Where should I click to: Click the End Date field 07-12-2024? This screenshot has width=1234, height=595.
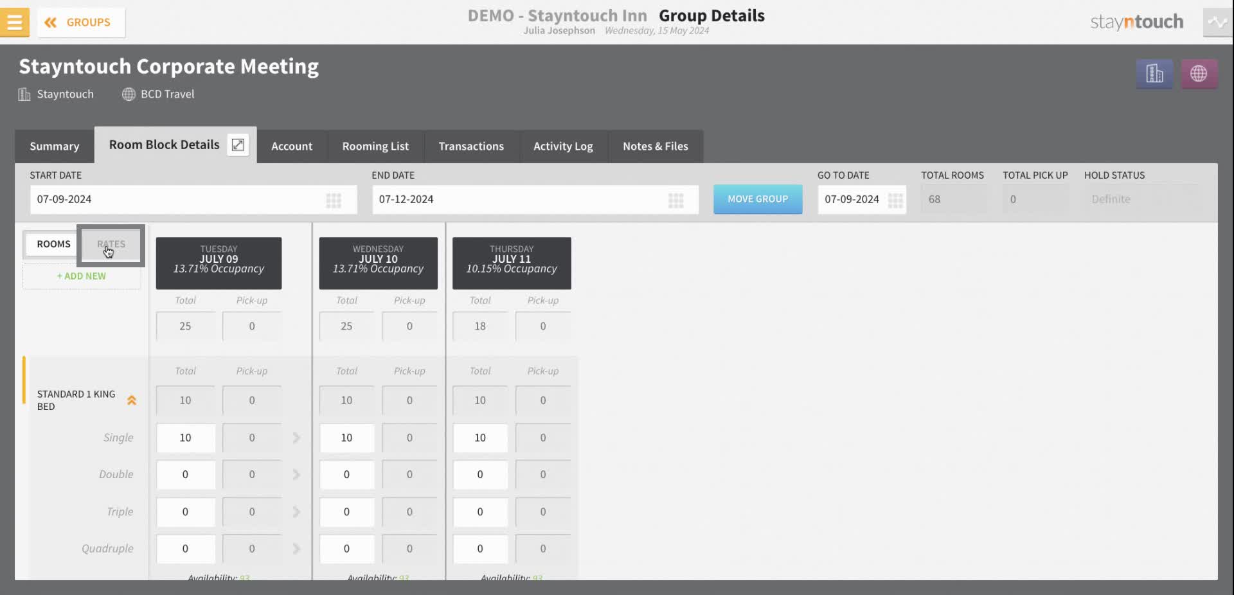tap(535, 200)
